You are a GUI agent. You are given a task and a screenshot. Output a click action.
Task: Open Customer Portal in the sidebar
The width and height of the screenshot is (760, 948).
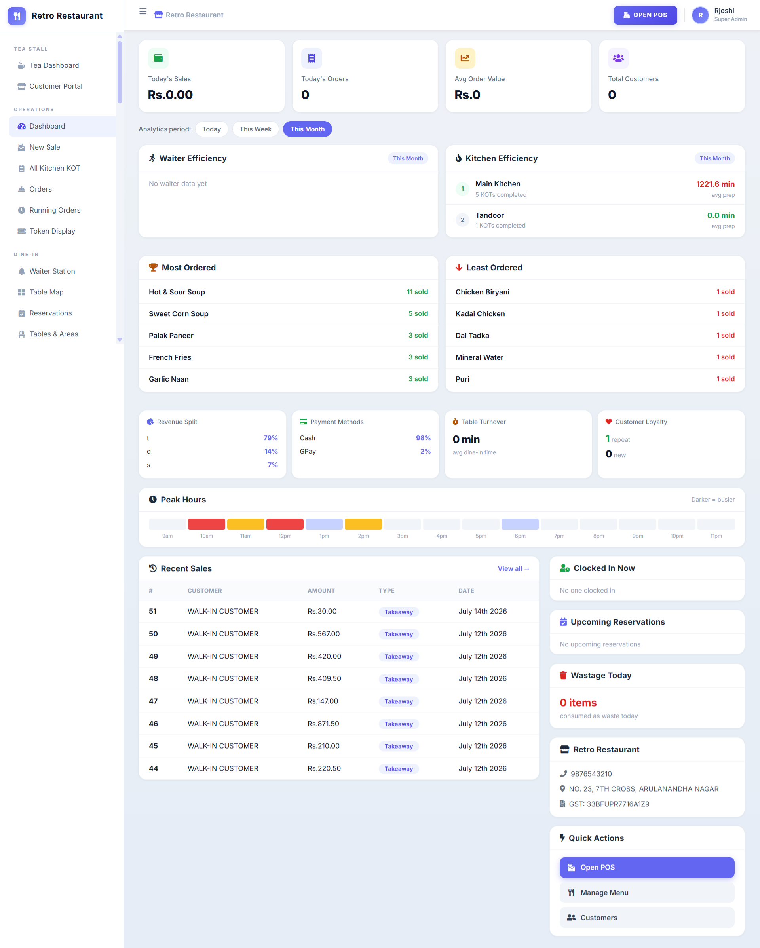pyautogui.click(x=63, y=86)
